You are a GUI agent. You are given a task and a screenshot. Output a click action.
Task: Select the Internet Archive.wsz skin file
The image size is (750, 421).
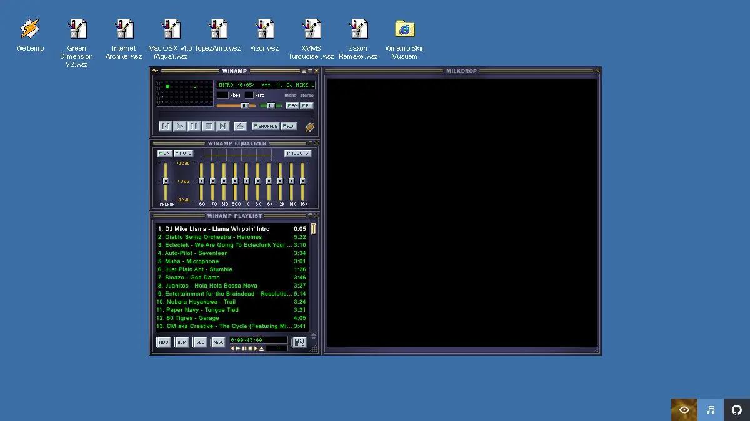[124, 39]
